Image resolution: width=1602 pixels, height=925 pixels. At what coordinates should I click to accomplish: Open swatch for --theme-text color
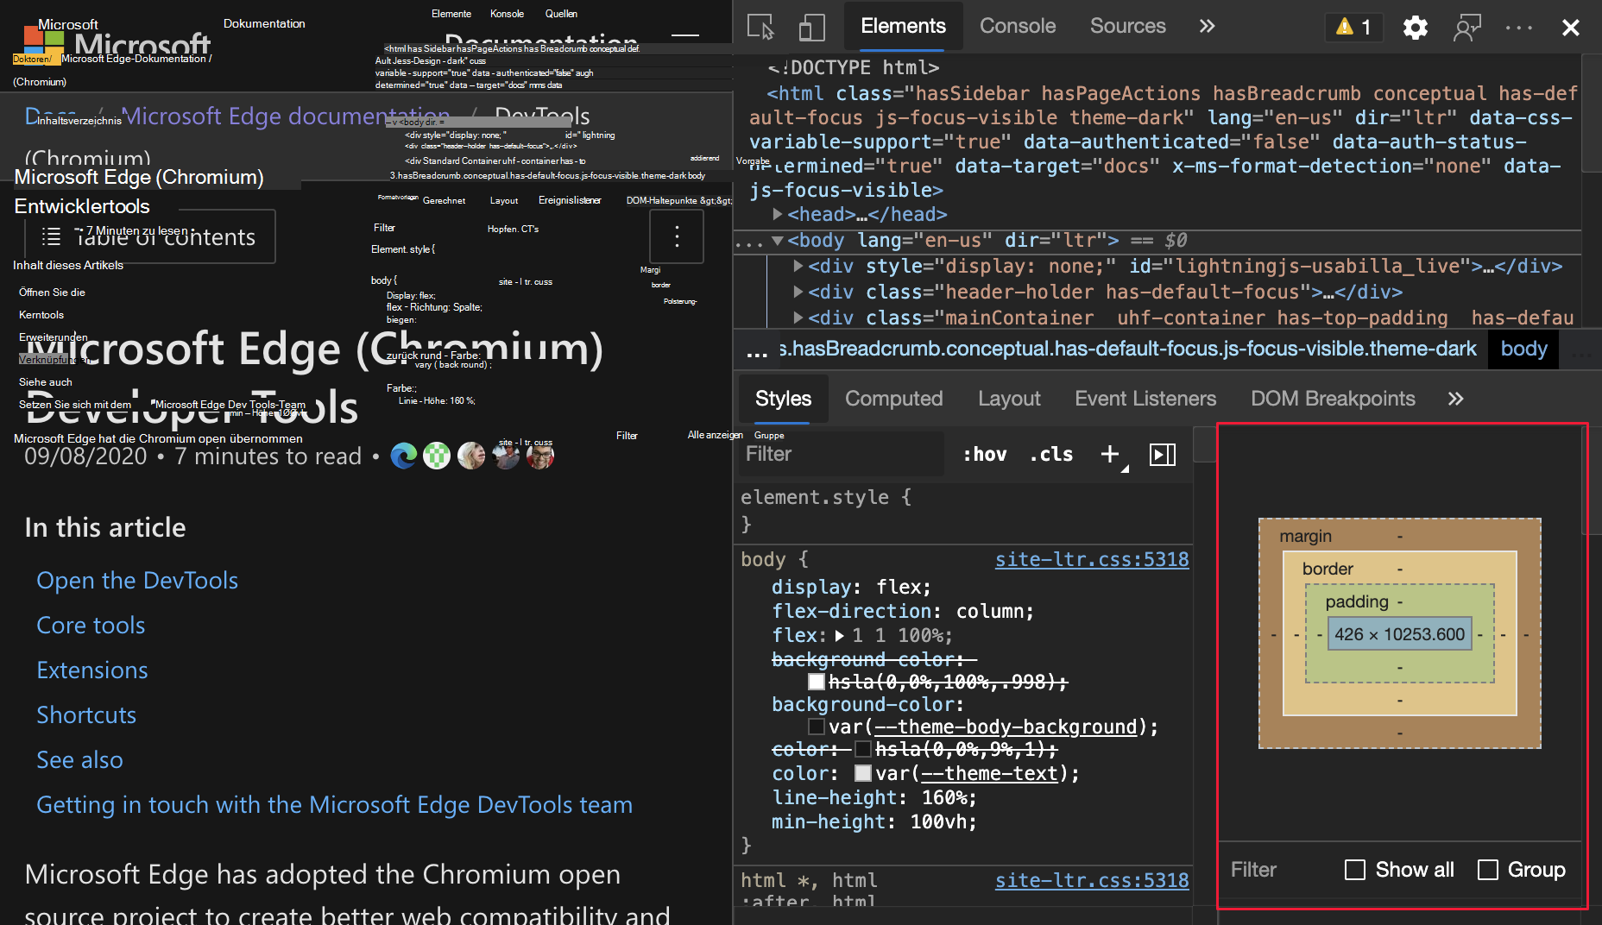(862, 774)
